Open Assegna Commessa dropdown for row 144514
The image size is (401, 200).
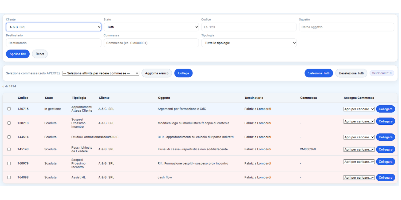359,137
